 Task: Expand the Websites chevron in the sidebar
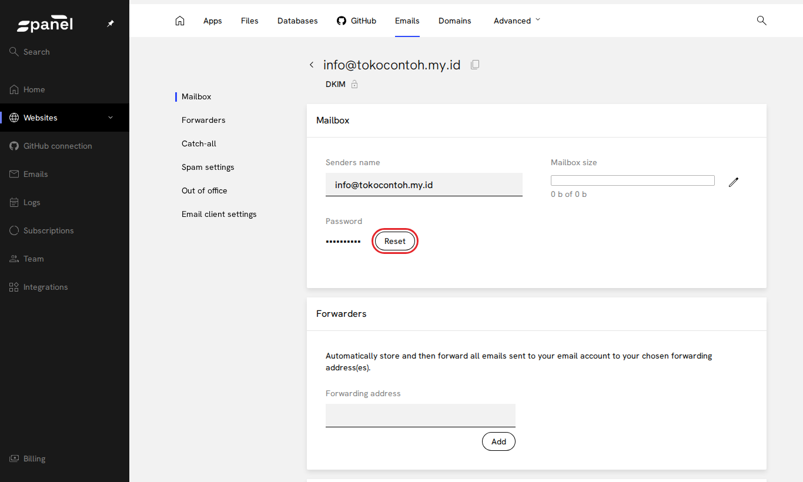111,118
